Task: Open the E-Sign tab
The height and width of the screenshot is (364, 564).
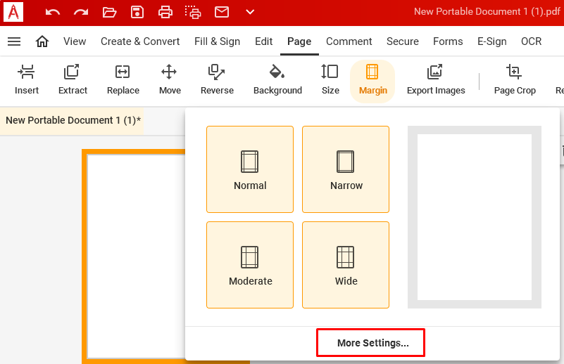Action: tap(491, 41)
